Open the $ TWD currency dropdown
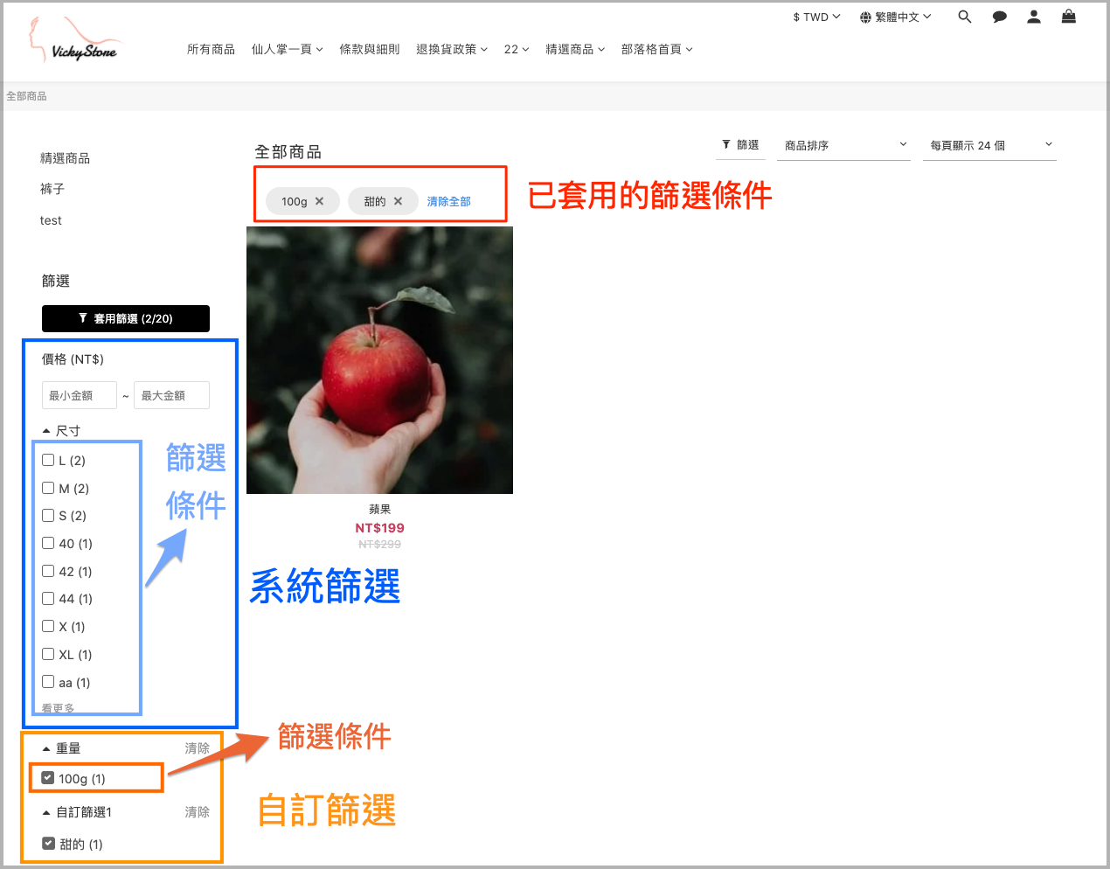The width and height of the screenshot is (1110, 869). 816,17
